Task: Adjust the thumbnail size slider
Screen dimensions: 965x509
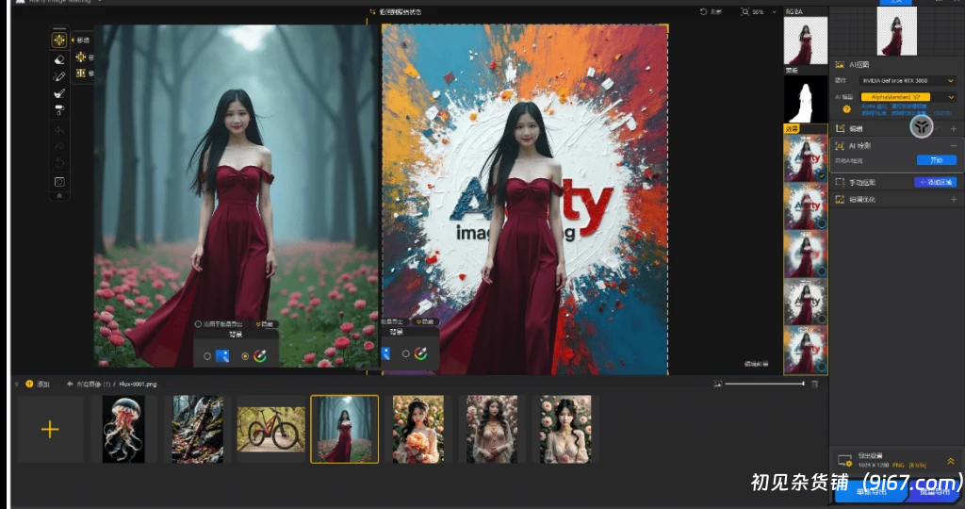Action: [764, 384]
